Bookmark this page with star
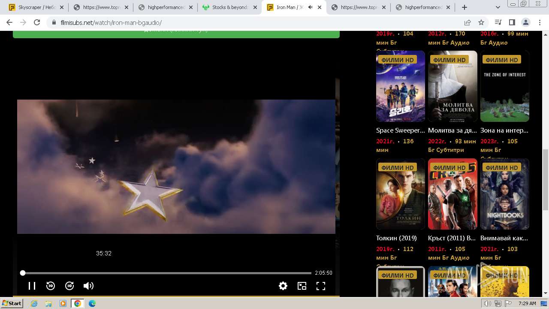Screen dimensions: 549x309 point(481,22)
